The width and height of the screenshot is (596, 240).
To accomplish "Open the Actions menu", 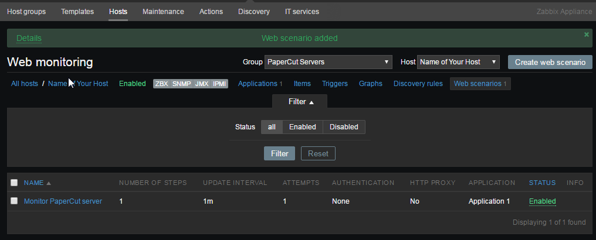I will coord(211,12).
